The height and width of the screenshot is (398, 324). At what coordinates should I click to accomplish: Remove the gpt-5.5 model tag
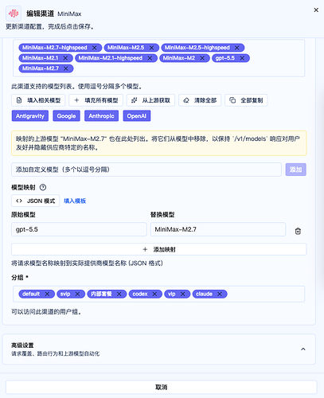(242, 58)
